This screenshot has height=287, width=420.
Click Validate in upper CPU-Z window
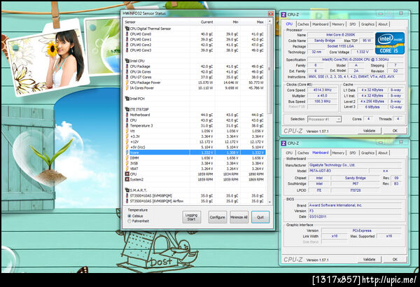click(369, 131)
